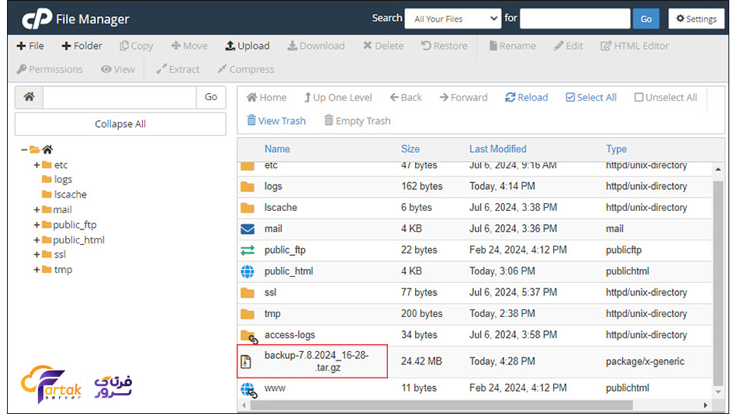The height and width of the screenshot is (414, 737).
Task: Click the public_html globe icon
Action: pos(247,271)
